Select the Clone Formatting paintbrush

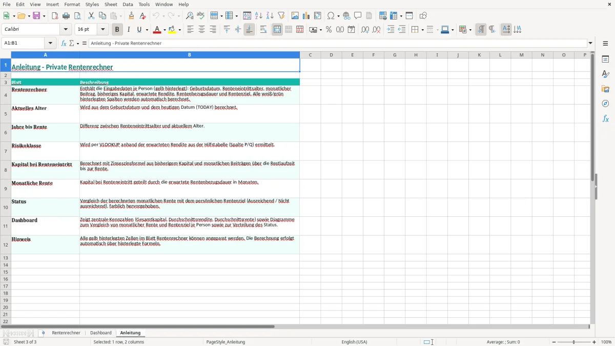point(132,16)
